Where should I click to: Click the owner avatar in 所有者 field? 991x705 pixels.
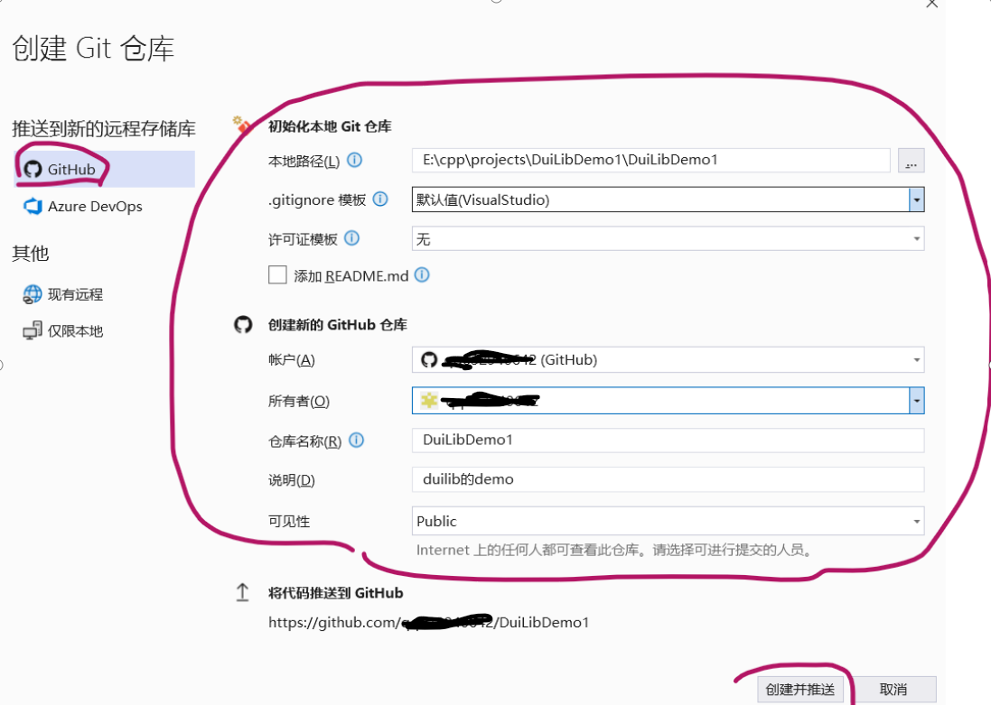pyautogui.click(x=429, y=401)
